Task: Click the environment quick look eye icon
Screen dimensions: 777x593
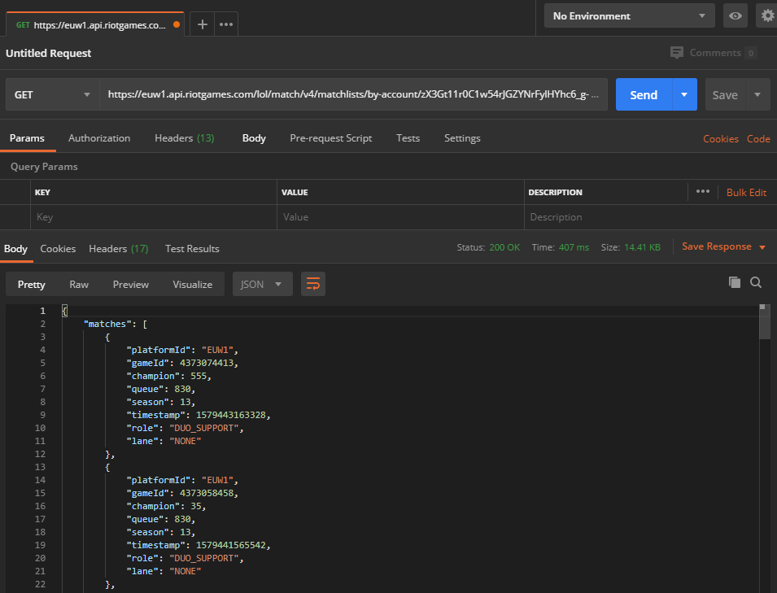Action: click(x=736, y=15)
